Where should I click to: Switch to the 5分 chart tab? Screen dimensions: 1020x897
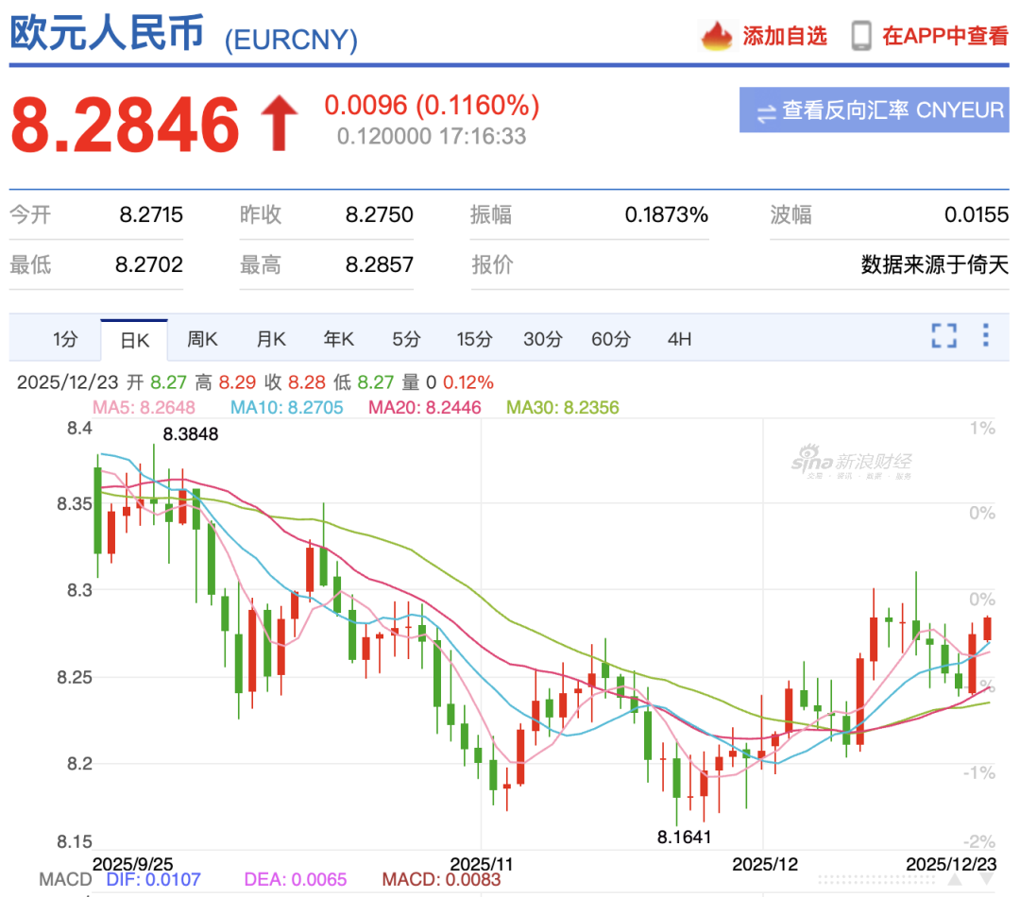[x=406, y=339]
